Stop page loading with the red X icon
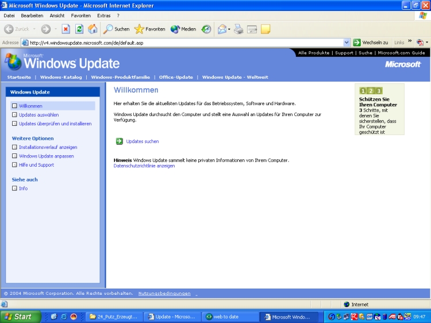431x323 pixels. click(x=66, y=29)
